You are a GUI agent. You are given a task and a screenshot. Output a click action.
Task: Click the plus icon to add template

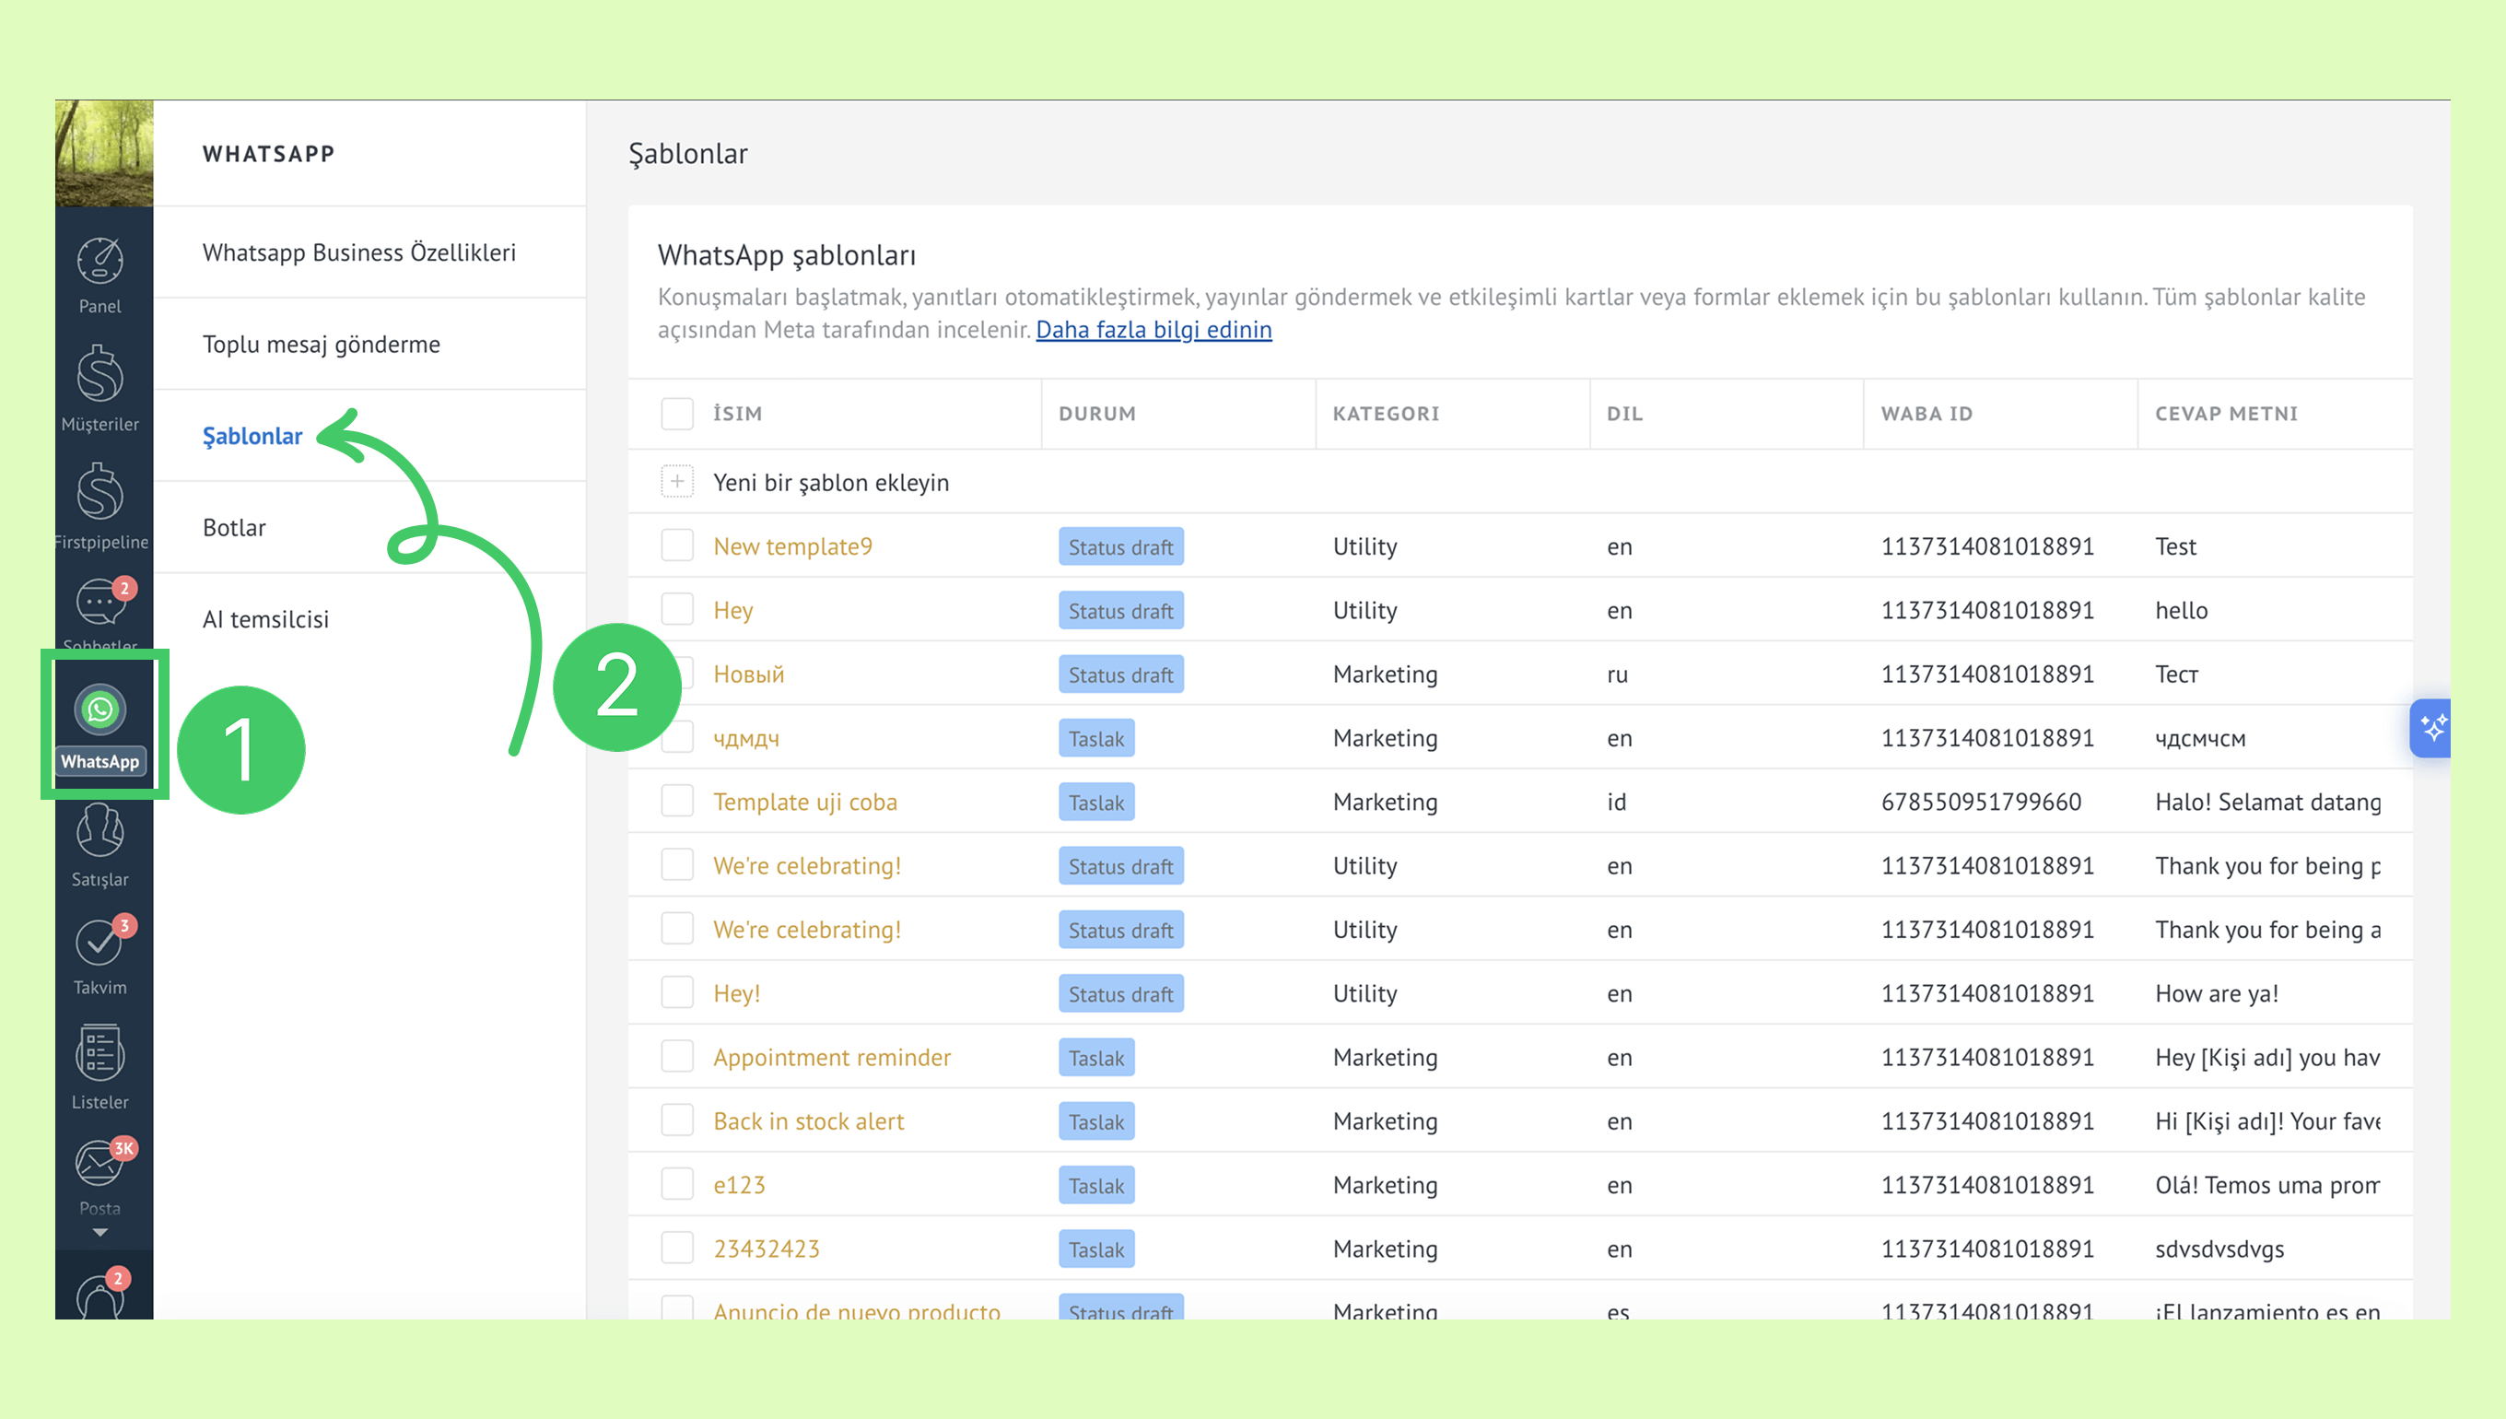(x=677, y=481)
